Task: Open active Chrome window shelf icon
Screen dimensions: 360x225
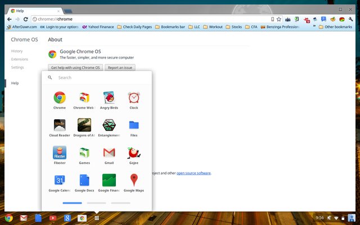Action: pyautogui.click(x=82, y=218)
